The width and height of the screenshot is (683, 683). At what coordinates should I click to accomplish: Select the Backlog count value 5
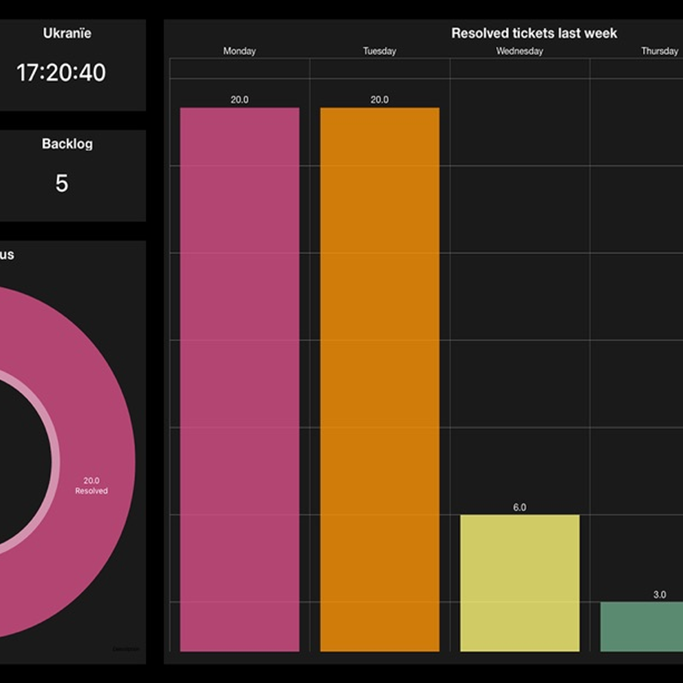[x=61, y=183]
